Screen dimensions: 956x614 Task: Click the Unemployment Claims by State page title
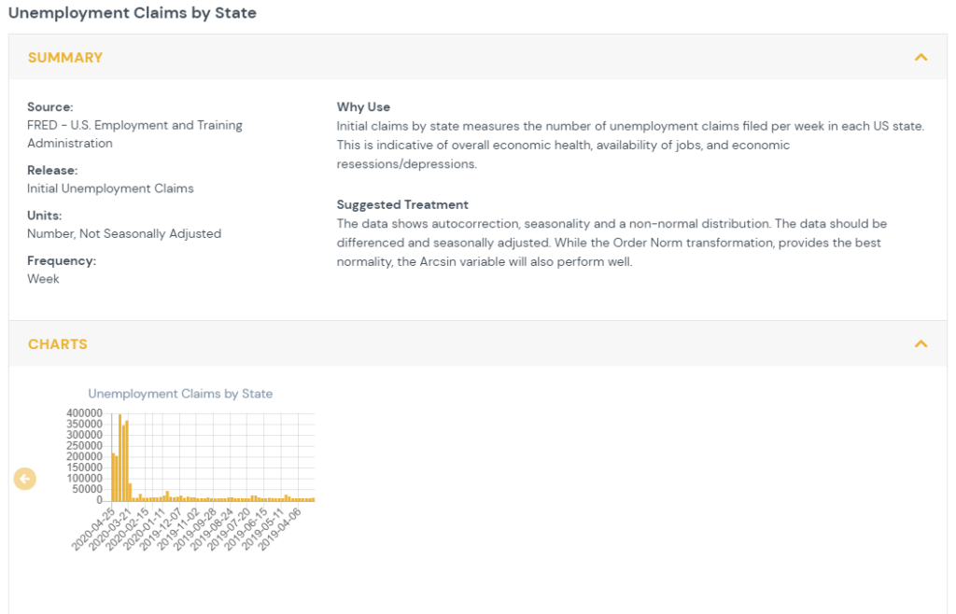133,13
